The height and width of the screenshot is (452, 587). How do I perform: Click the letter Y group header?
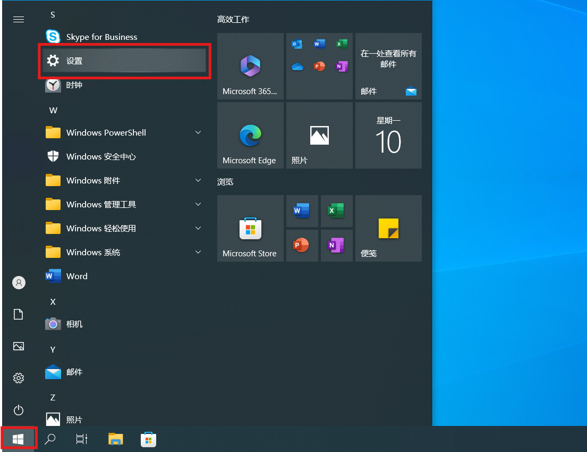coord(53,350)
